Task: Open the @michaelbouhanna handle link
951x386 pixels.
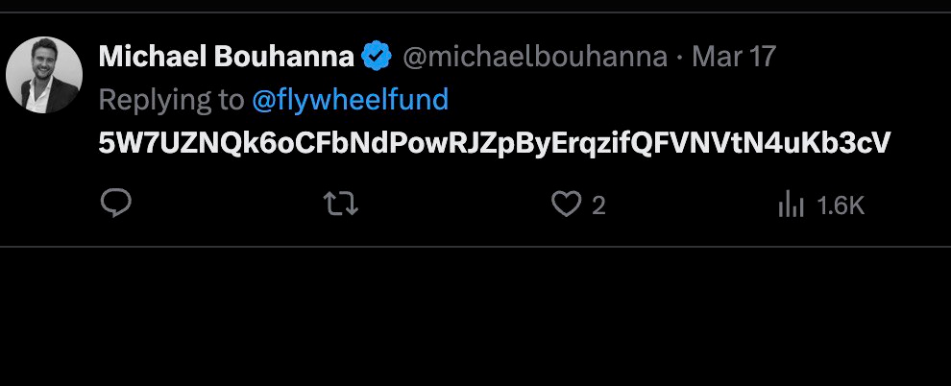Action: click(534, 58)
